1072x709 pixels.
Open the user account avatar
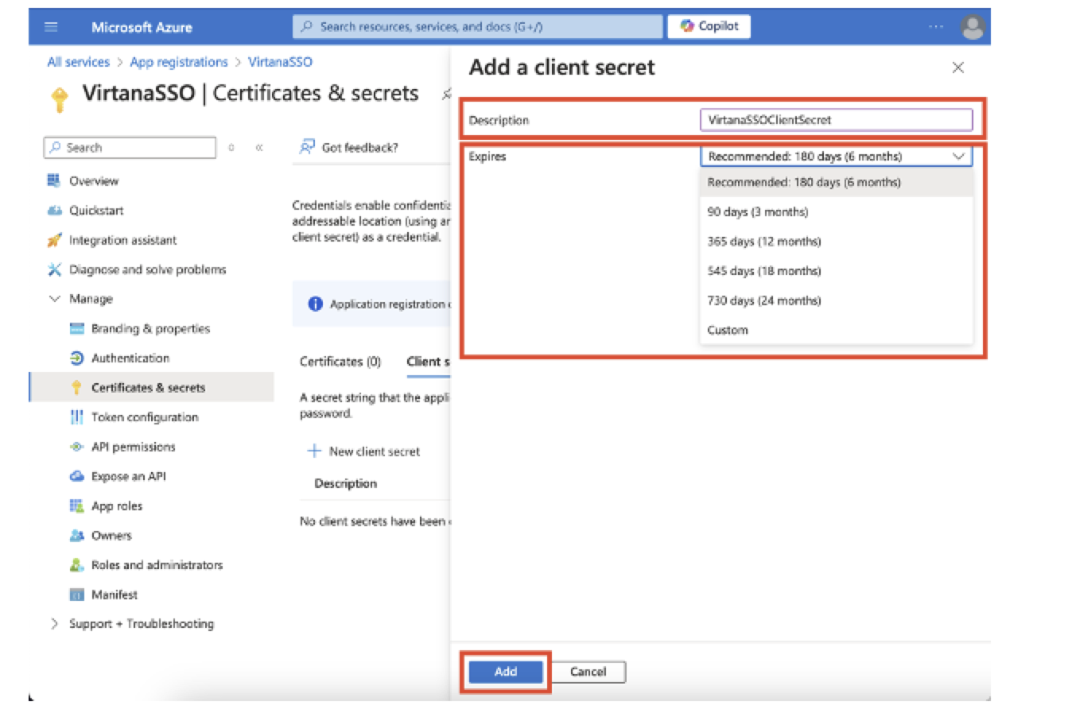(x=973, y=27)
